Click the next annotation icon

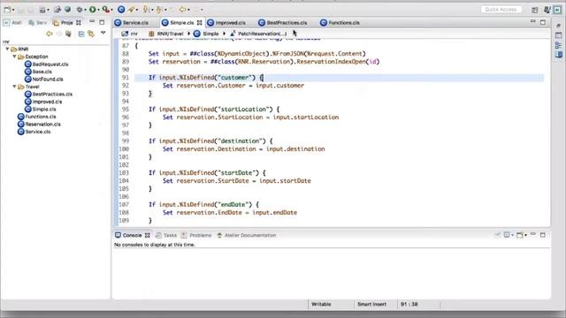(x=145, y=10)
